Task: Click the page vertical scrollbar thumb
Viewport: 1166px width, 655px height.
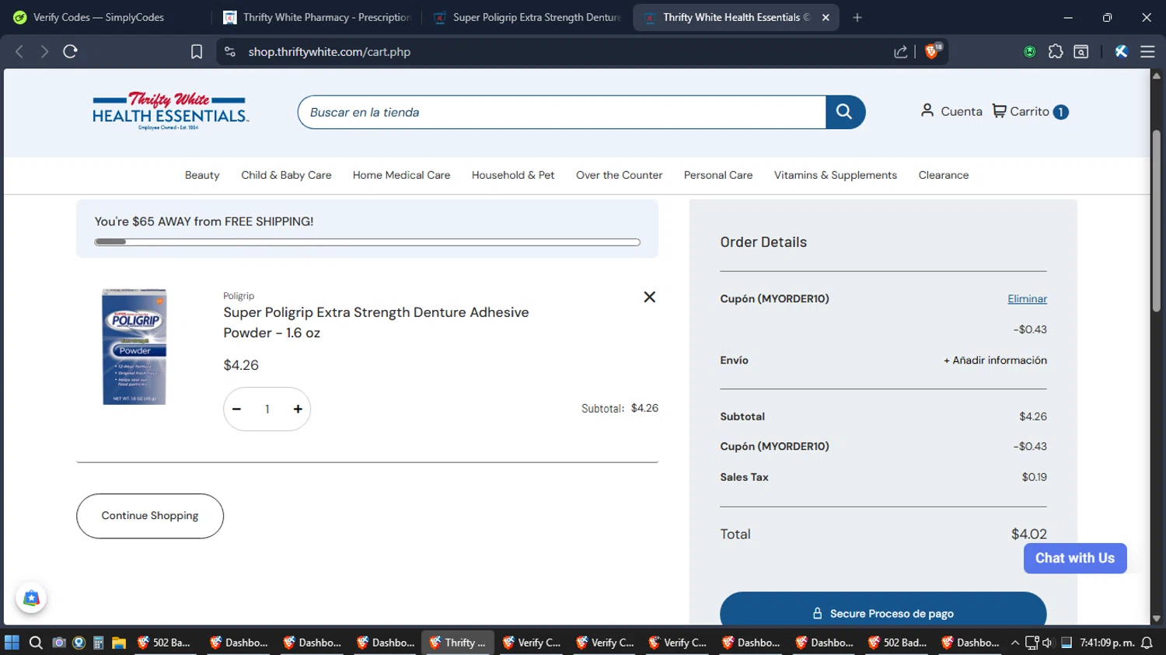Action: (x=1157, y=221)
